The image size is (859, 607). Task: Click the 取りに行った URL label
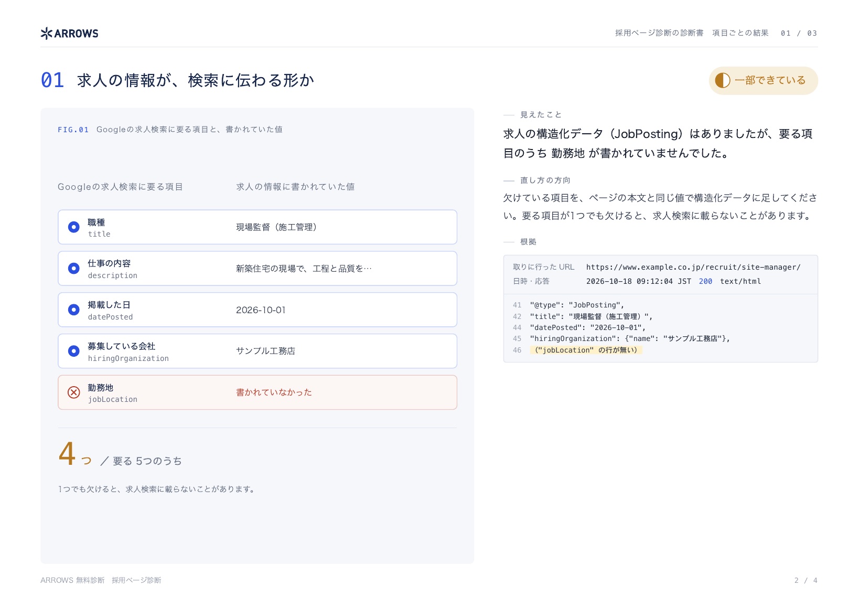(544, 267)
